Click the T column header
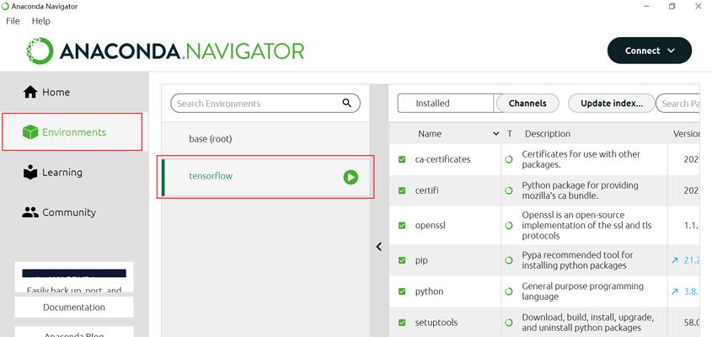The height and width of the screenshot is (337, 712). (510, 133)
